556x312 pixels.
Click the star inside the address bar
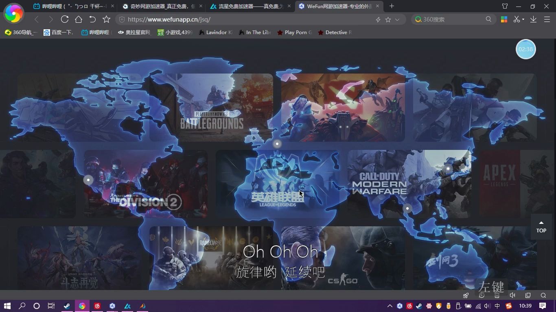pyautogui.click(x=388, y=19)
